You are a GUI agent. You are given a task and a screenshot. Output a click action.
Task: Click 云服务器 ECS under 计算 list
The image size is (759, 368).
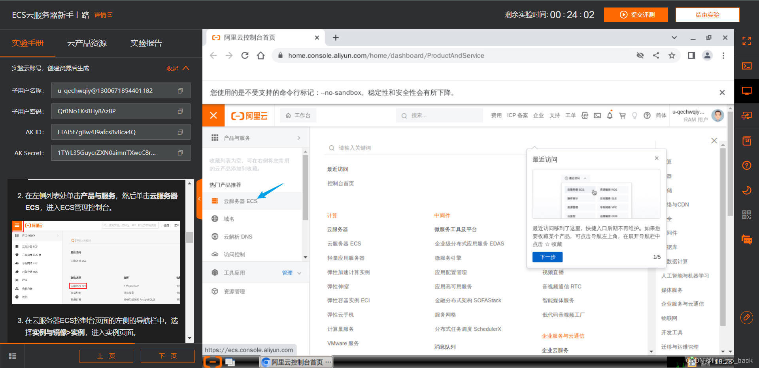click(x=344, y=244)
